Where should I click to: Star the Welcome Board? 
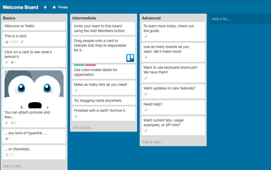[x=45, y=7]
